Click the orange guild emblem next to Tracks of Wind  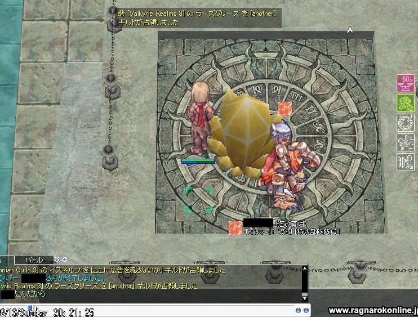(x=235, y=228)
